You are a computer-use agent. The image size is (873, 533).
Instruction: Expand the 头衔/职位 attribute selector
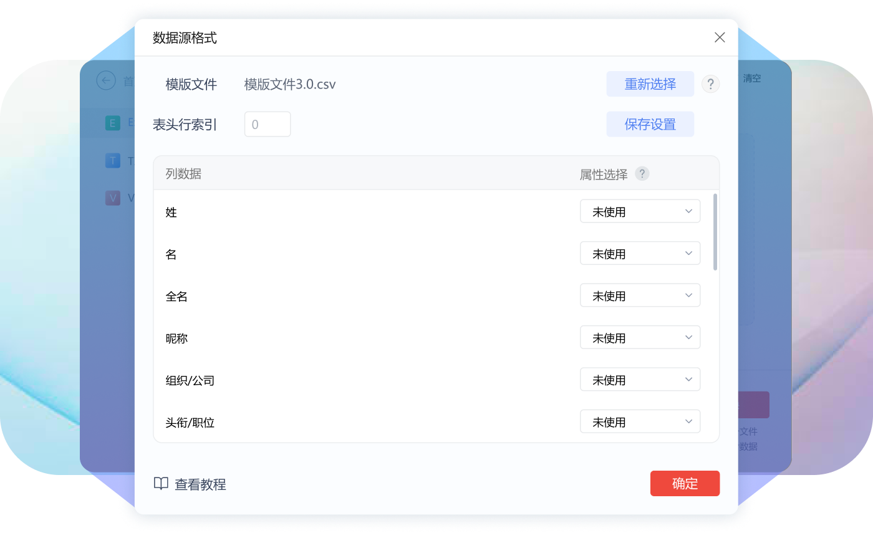coord(640,421)
